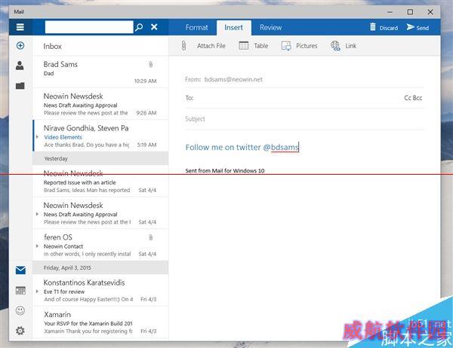The height and width of the screenshot is (348, 453).
Task: Click the Attach File label
Action: point(211,46)
